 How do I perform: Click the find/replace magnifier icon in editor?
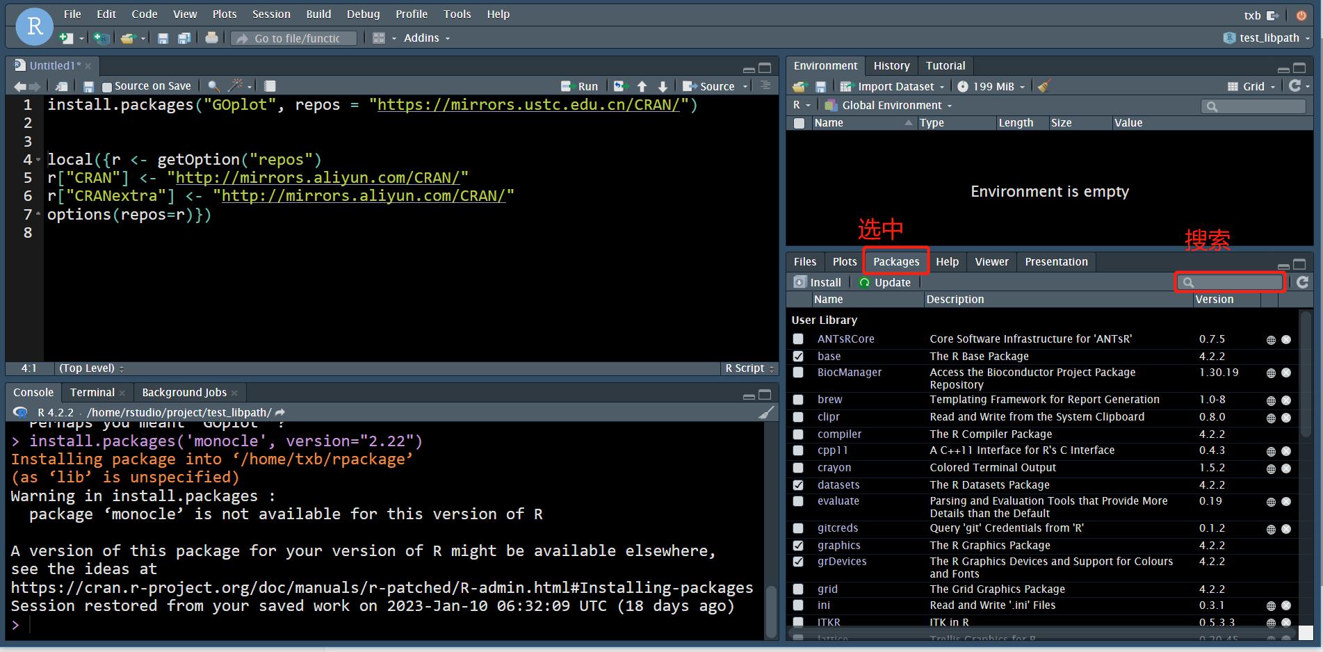pyautogui.click(x=213, y=86)
